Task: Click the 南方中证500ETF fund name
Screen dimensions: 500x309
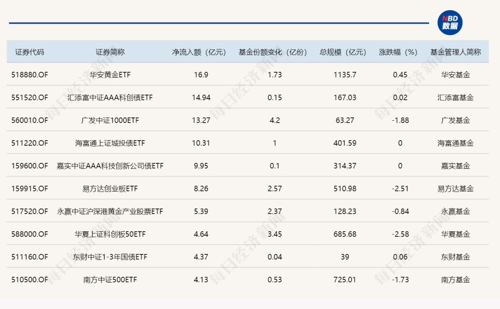Action: [110, 280]
